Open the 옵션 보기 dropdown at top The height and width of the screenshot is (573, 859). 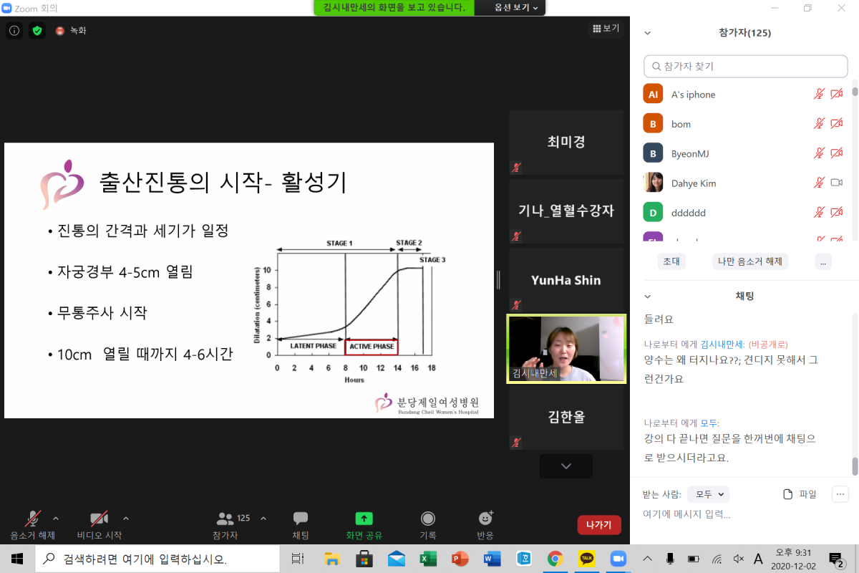click(519, 7)
